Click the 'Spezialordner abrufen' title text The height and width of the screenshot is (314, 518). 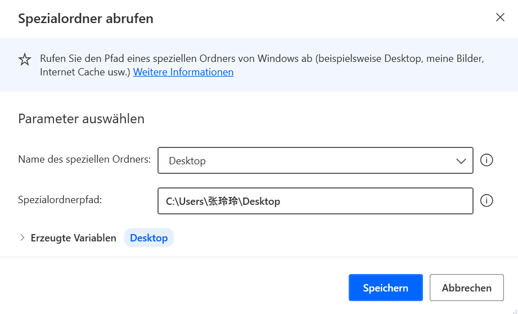point(85,18)
